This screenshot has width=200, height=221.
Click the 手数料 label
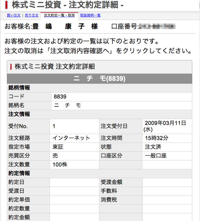tap(109, 191)
